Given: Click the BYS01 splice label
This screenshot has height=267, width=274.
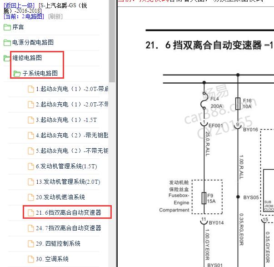Looking at the screenshot, I should pyautogui.click(x=215, y=265).
